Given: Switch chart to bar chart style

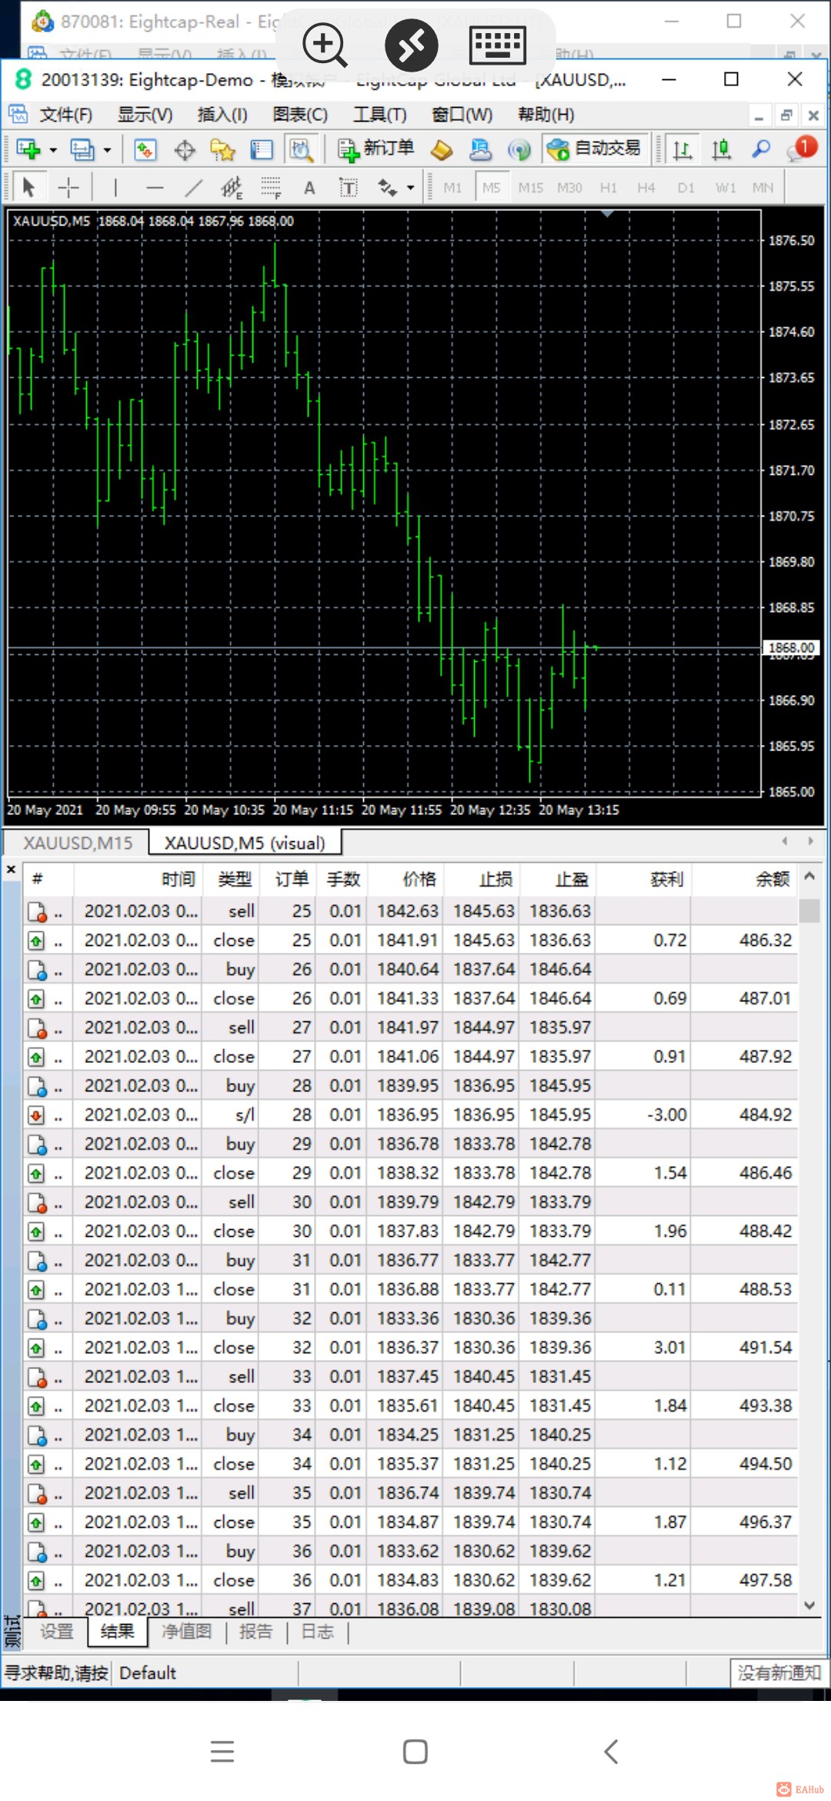Looking at the screenshot, I should (682, 149).
